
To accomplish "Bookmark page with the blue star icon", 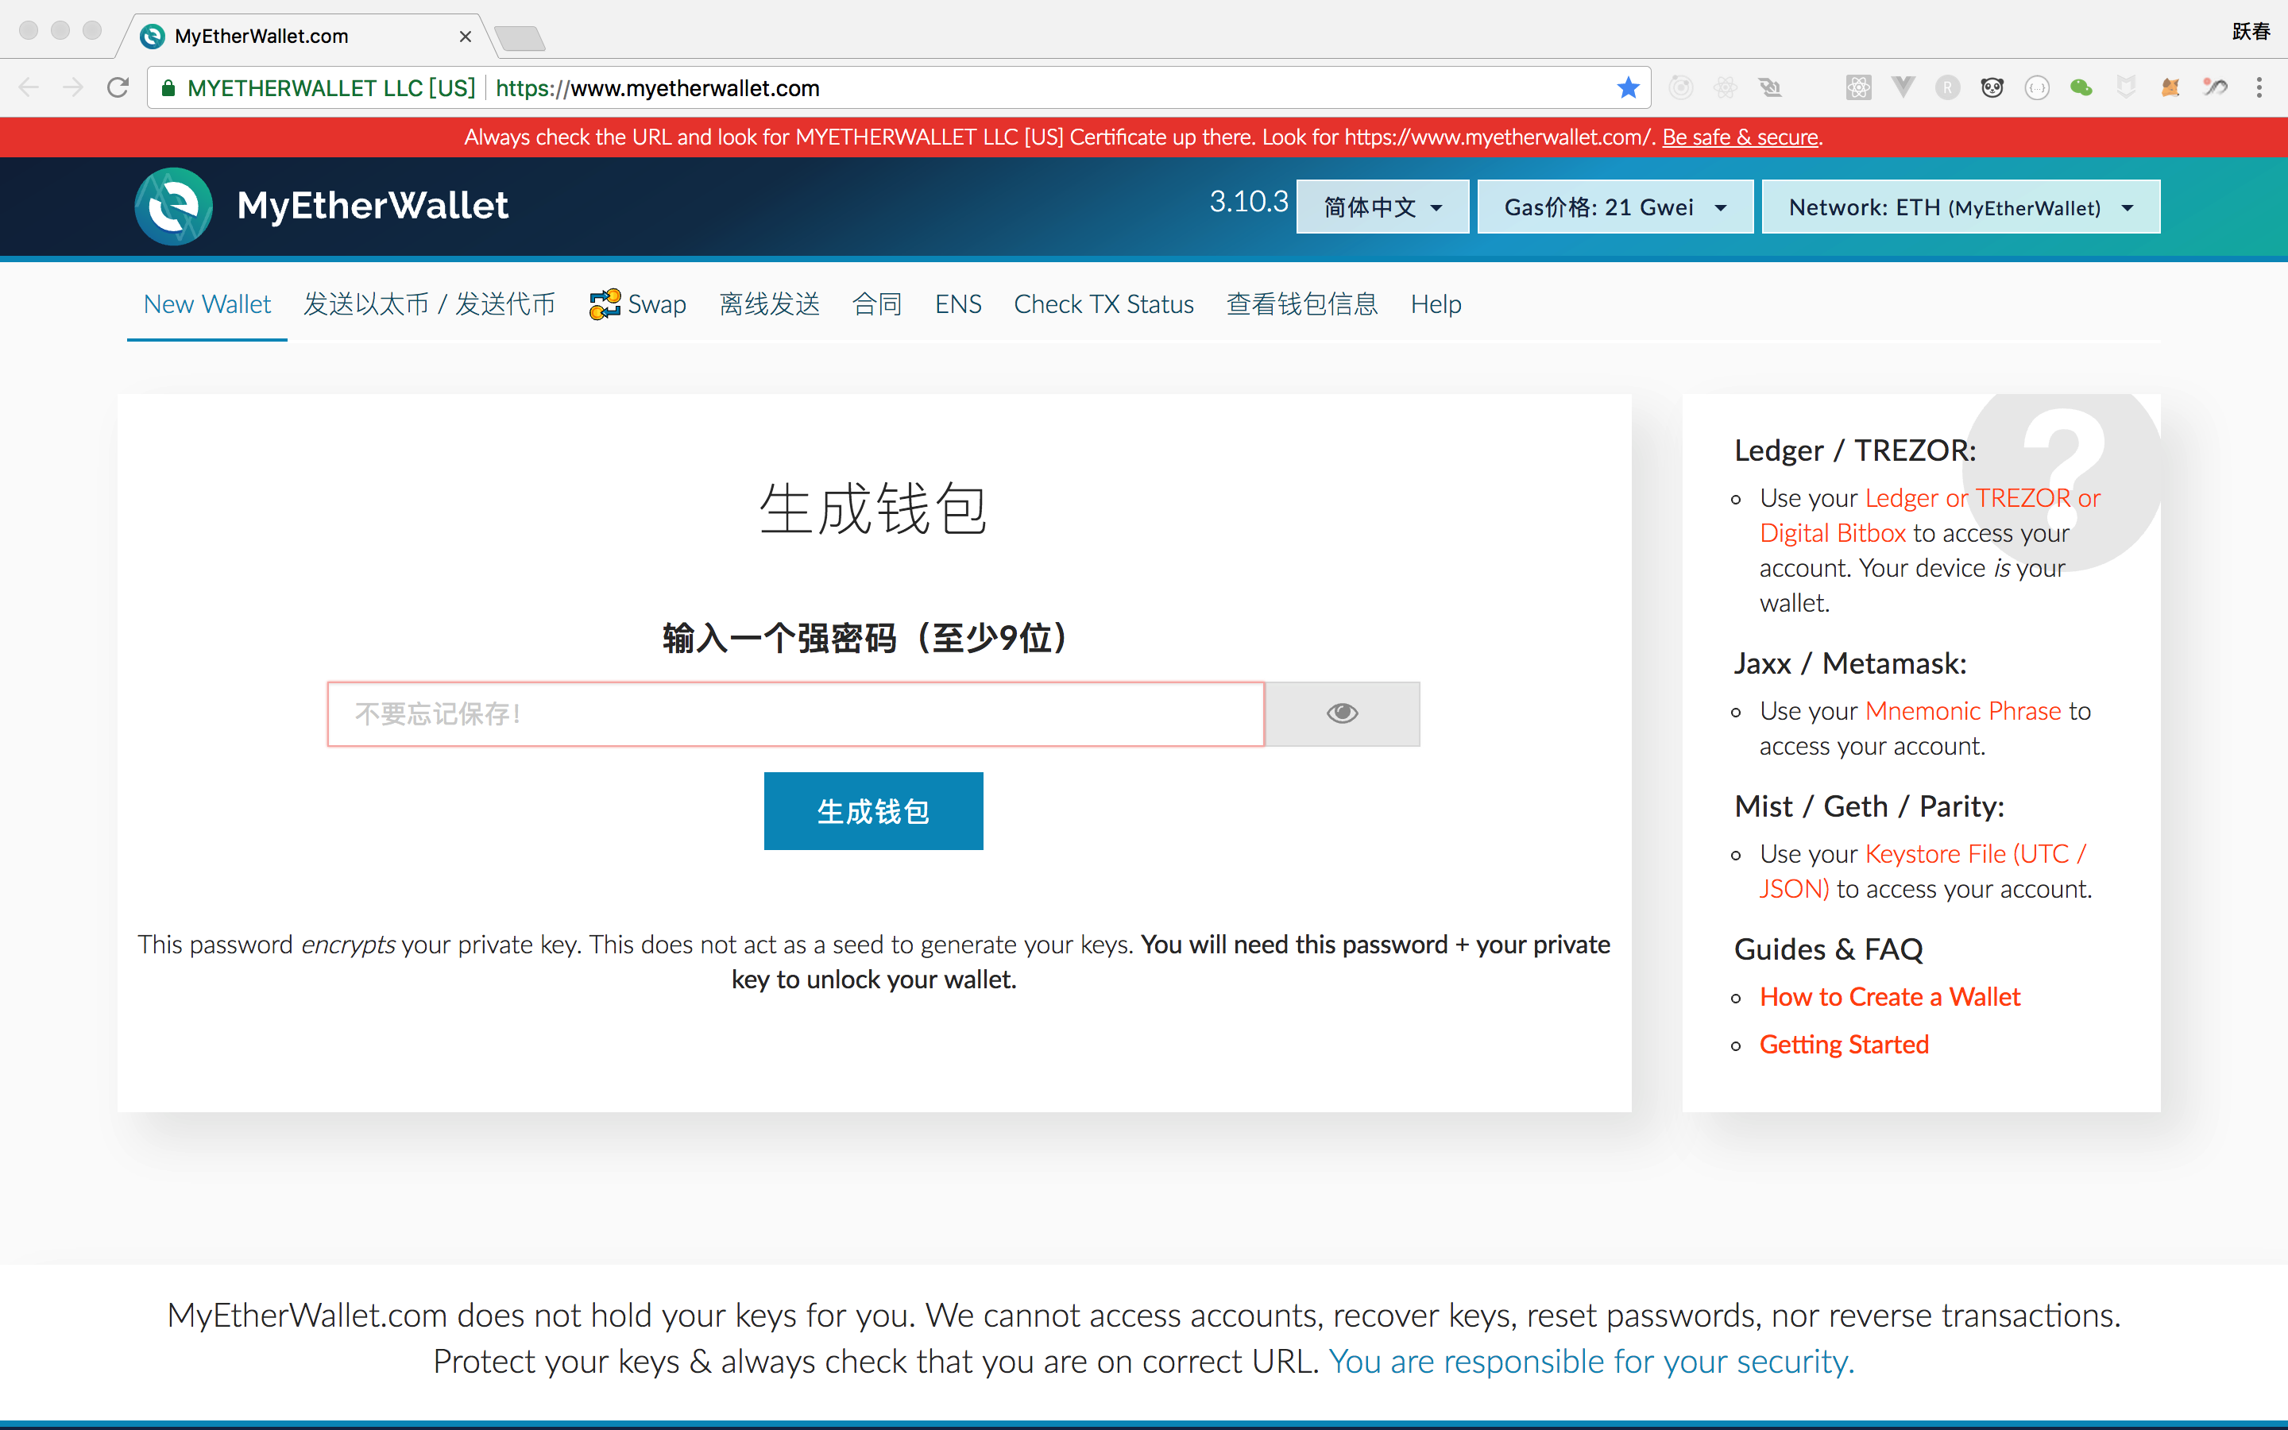I will pyautogui.click(x=1627, y=88).
